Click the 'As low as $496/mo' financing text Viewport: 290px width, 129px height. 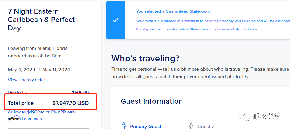tap(41, 112)
